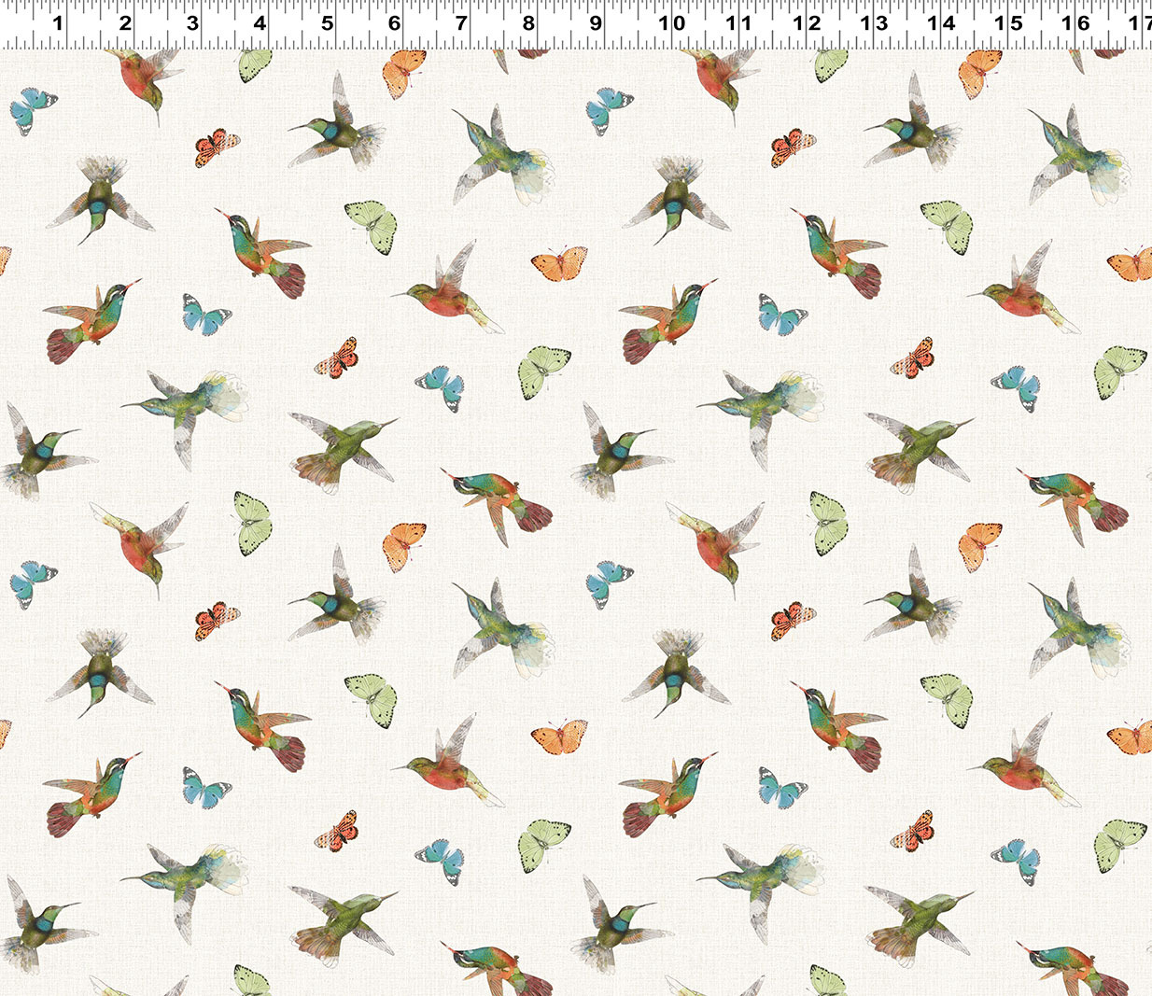Image resolution: width=1152 pixels, height=996 pixels.
Task: Click the ruler number 3
Action: click(192, 22)
